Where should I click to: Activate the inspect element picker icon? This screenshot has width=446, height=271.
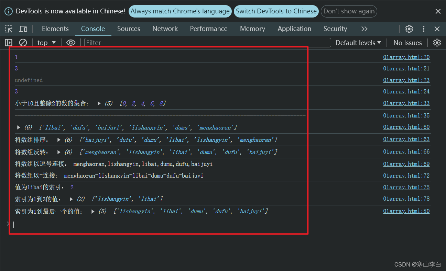pyautogui.click(x=9, y=29)
